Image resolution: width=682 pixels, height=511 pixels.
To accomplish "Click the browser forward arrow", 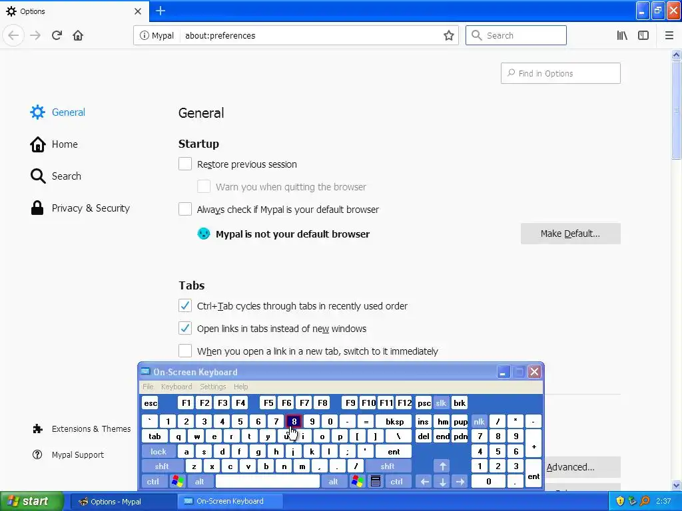I will (35, 35).
